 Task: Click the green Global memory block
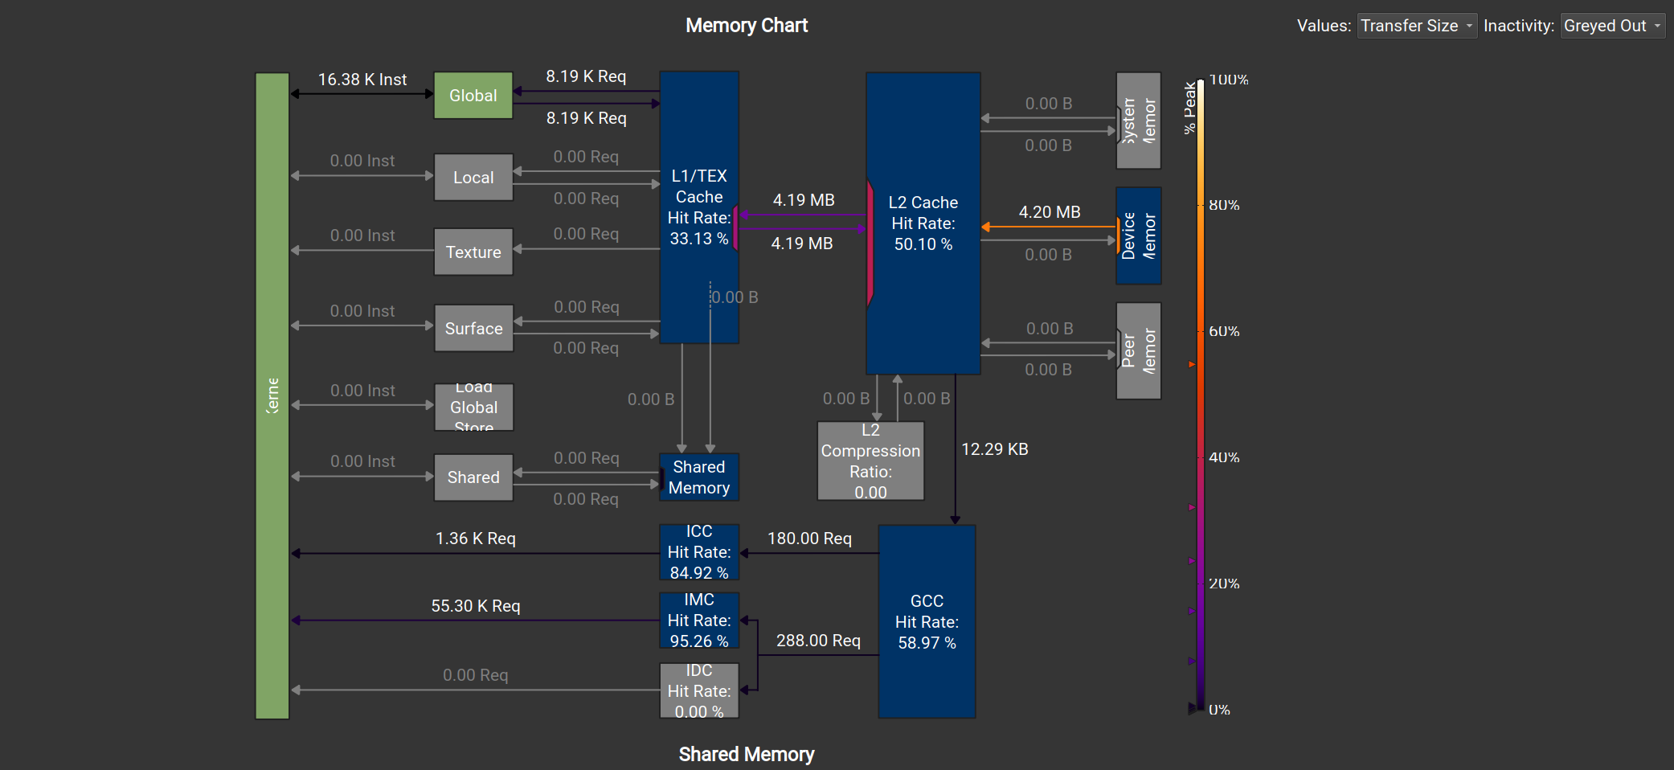[473, 96]
